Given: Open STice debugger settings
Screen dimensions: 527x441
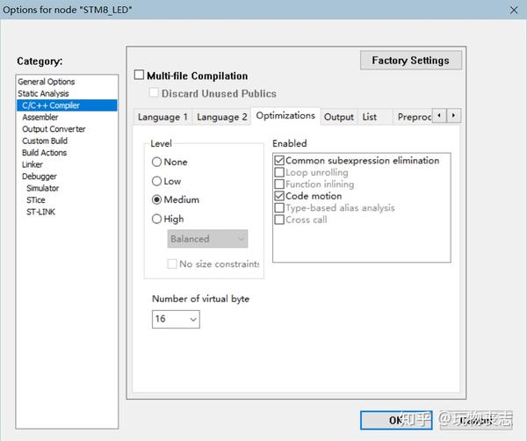Looking at the screenshot, I should [x=36, y=200].
